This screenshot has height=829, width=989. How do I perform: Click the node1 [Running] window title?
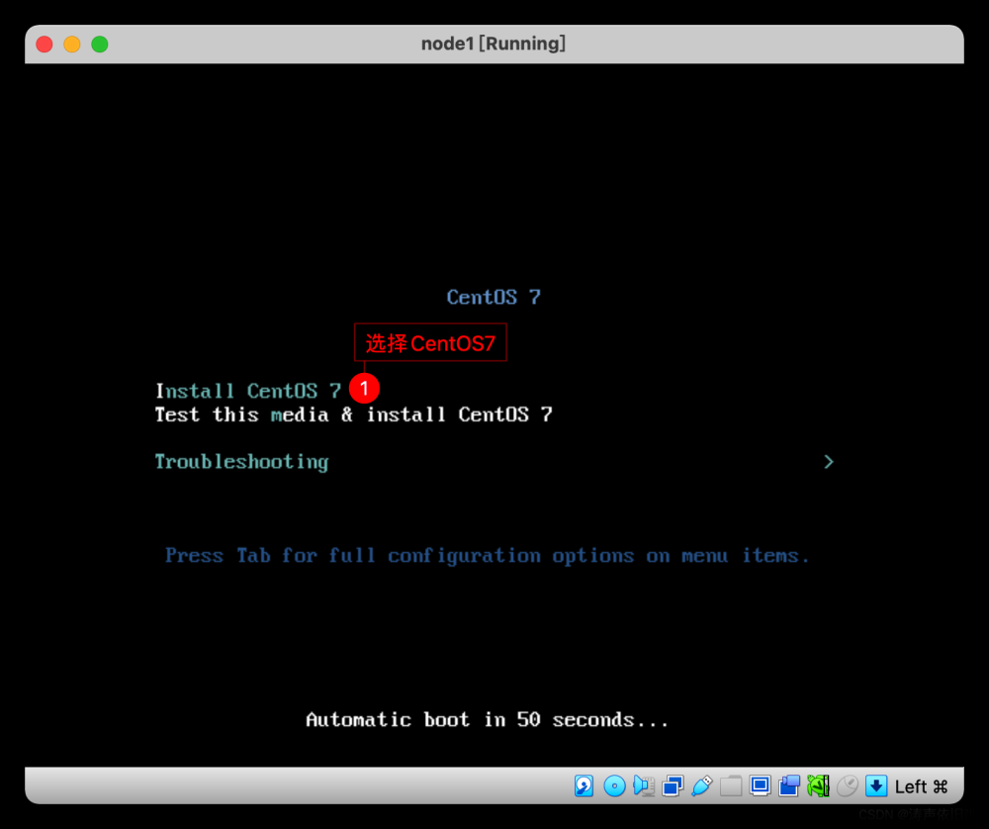(494, 44)
